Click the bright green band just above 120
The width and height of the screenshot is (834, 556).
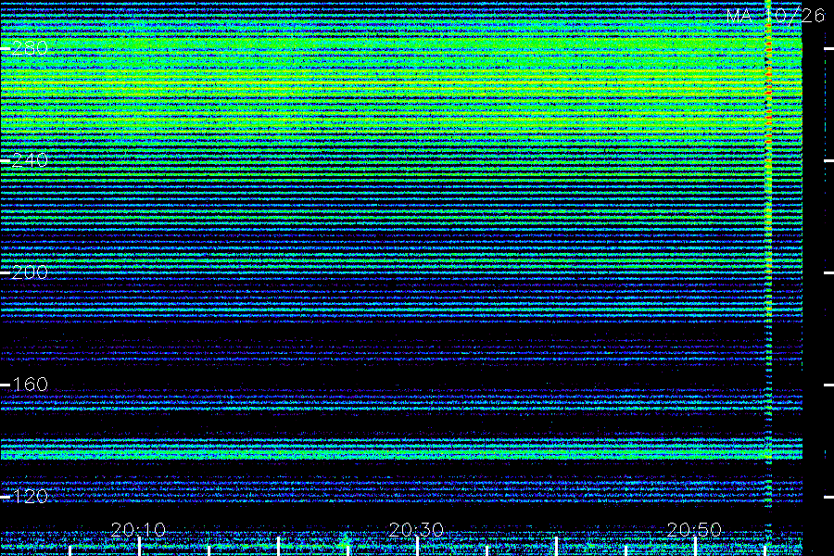[x=401, y=453]
